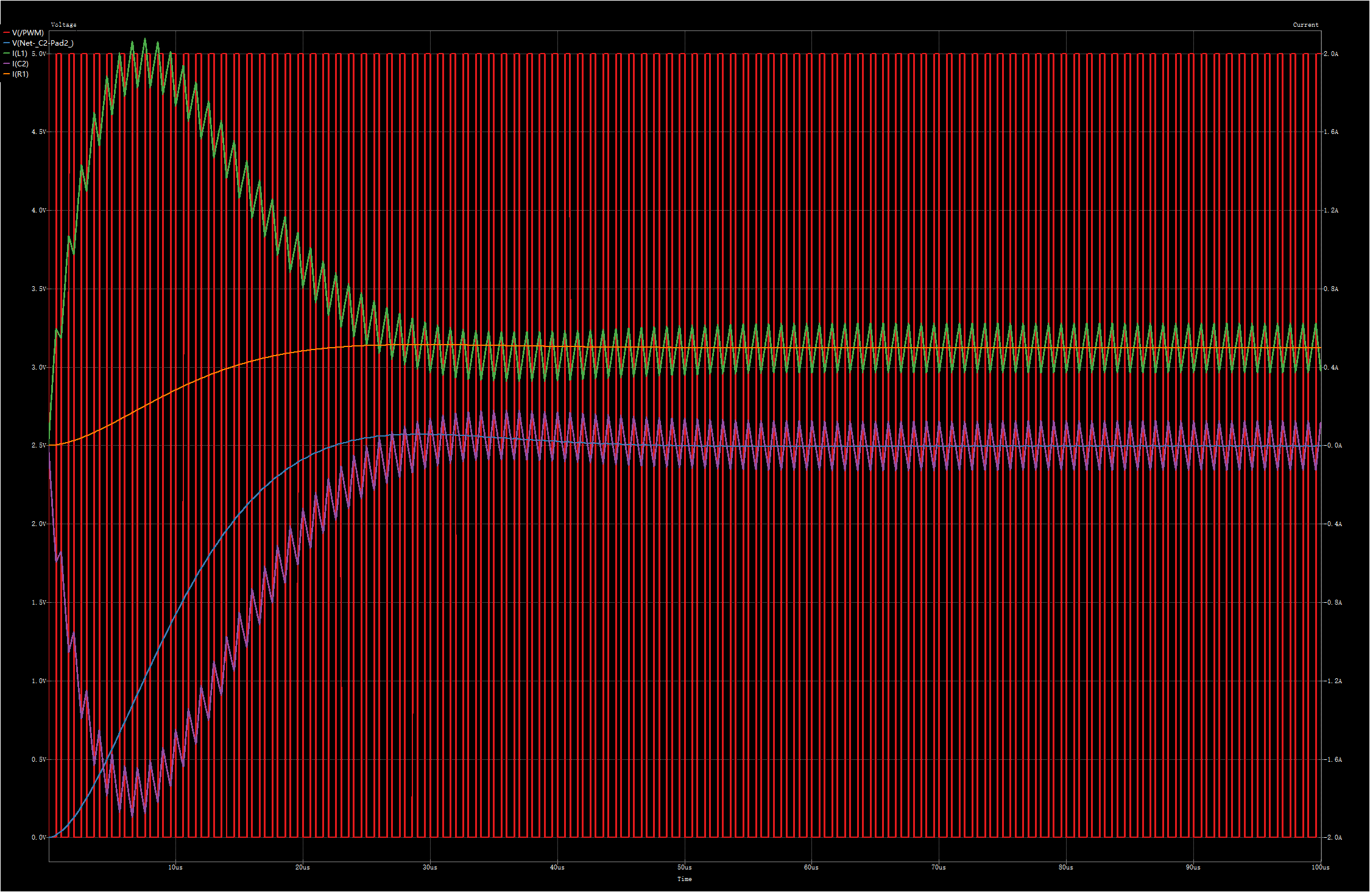The width and height of the screenshot is (1370, 892).
Task: Click the orange I(R1) legend color line
Action: point(6,74)
